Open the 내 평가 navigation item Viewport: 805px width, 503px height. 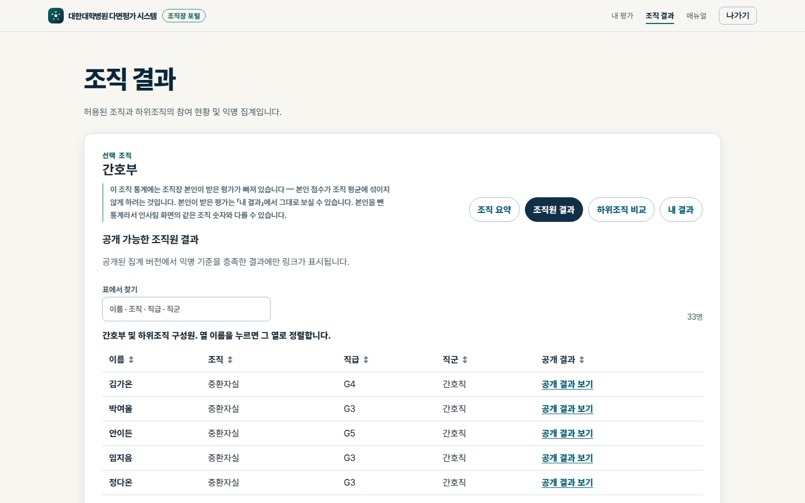[x=622, y=16]
